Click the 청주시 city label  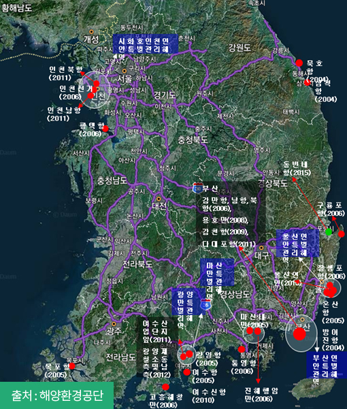pyautogui.click(x=167, y=168)
